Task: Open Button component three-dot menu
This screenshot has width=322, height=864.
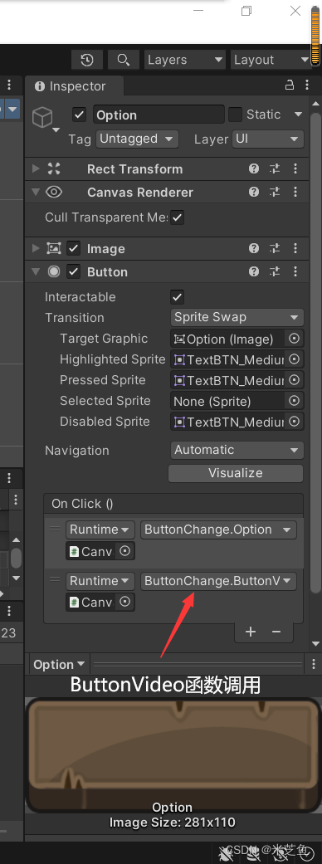Action: (x=295, y=271)
